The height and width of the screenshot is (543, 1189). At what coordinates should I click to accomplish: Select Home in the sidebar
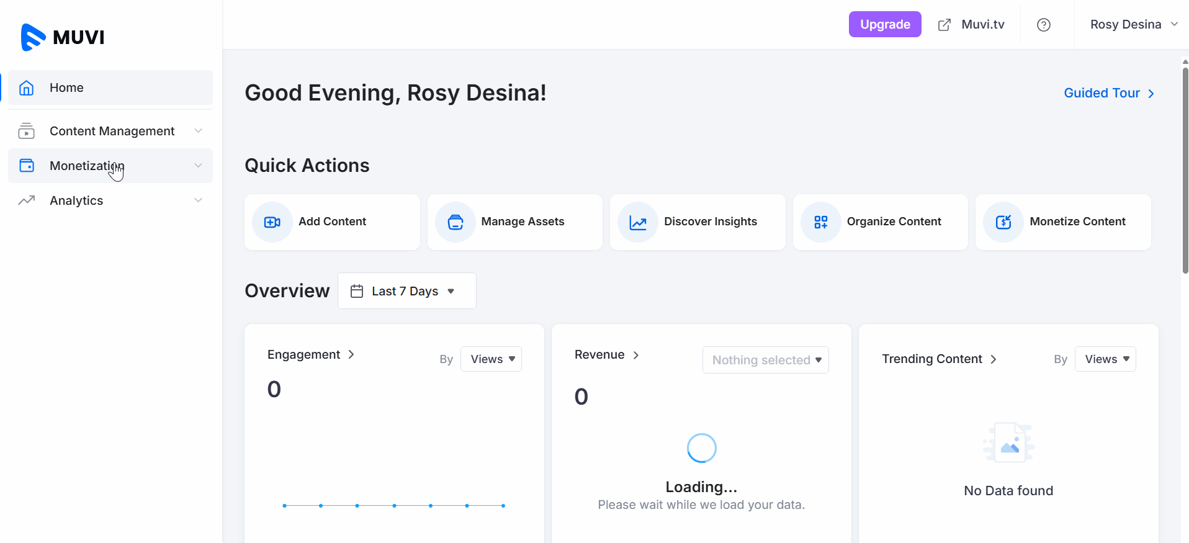coord(66,88)
